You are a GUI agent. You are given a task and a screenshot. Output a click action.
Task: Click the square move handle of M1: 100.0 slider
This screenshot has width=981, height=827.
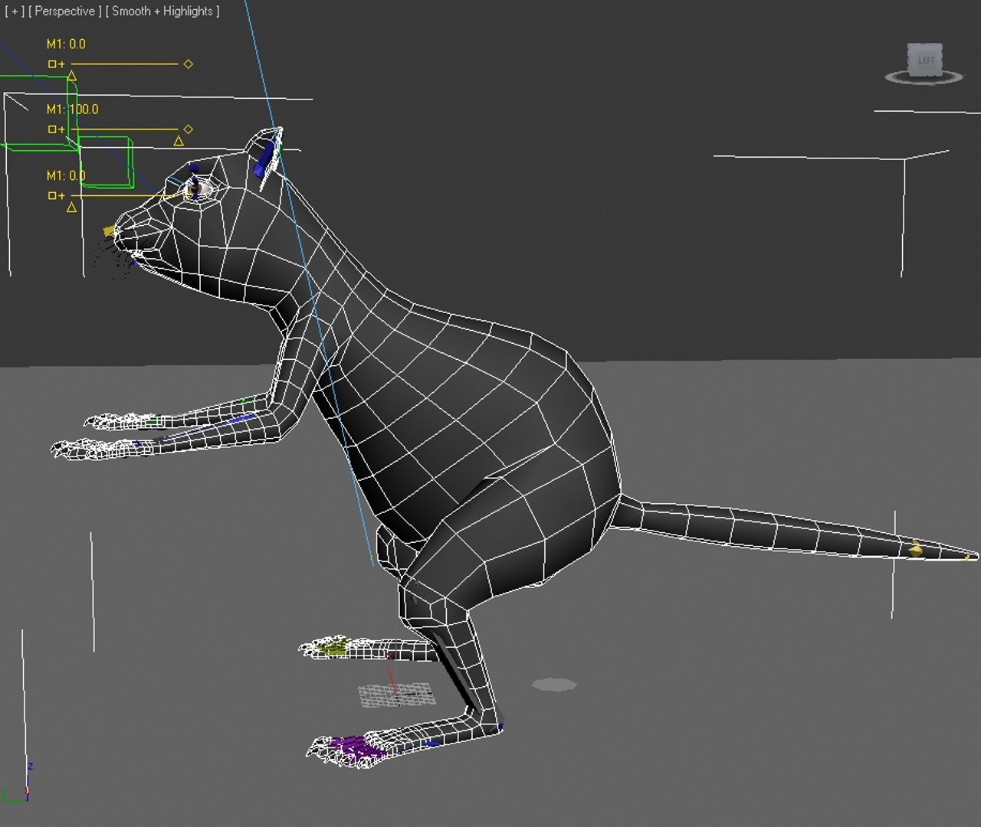coord(52,129)
